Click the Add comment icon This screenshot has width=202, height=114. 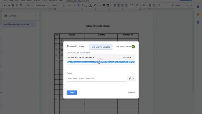coord(104,5)
